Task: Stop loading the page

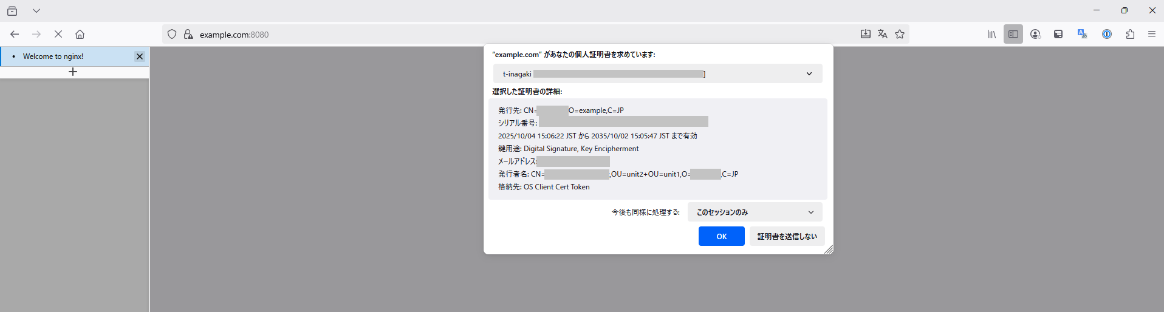Action: pyautogui.click(x=58, y=35)
